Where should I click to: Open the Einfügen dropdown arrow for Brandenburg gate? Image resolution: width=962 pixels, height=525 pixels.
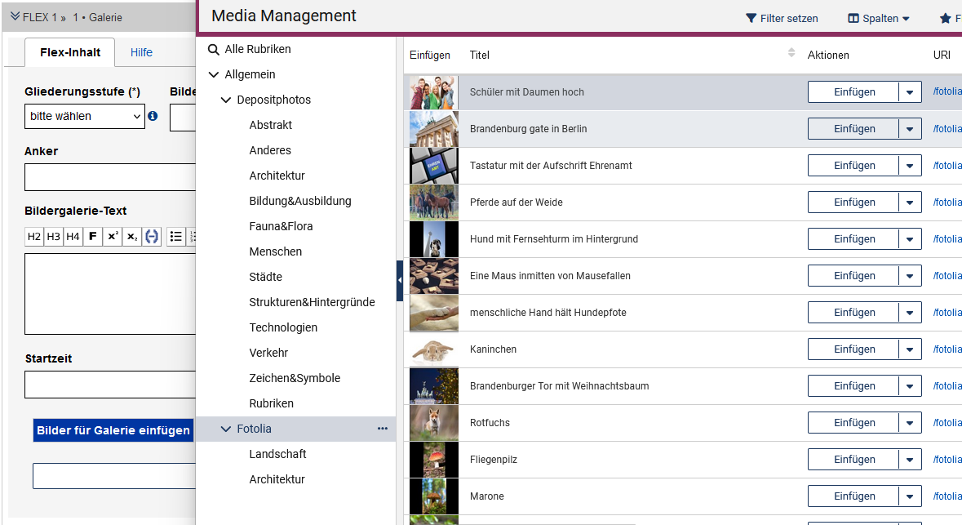[909, 128]
